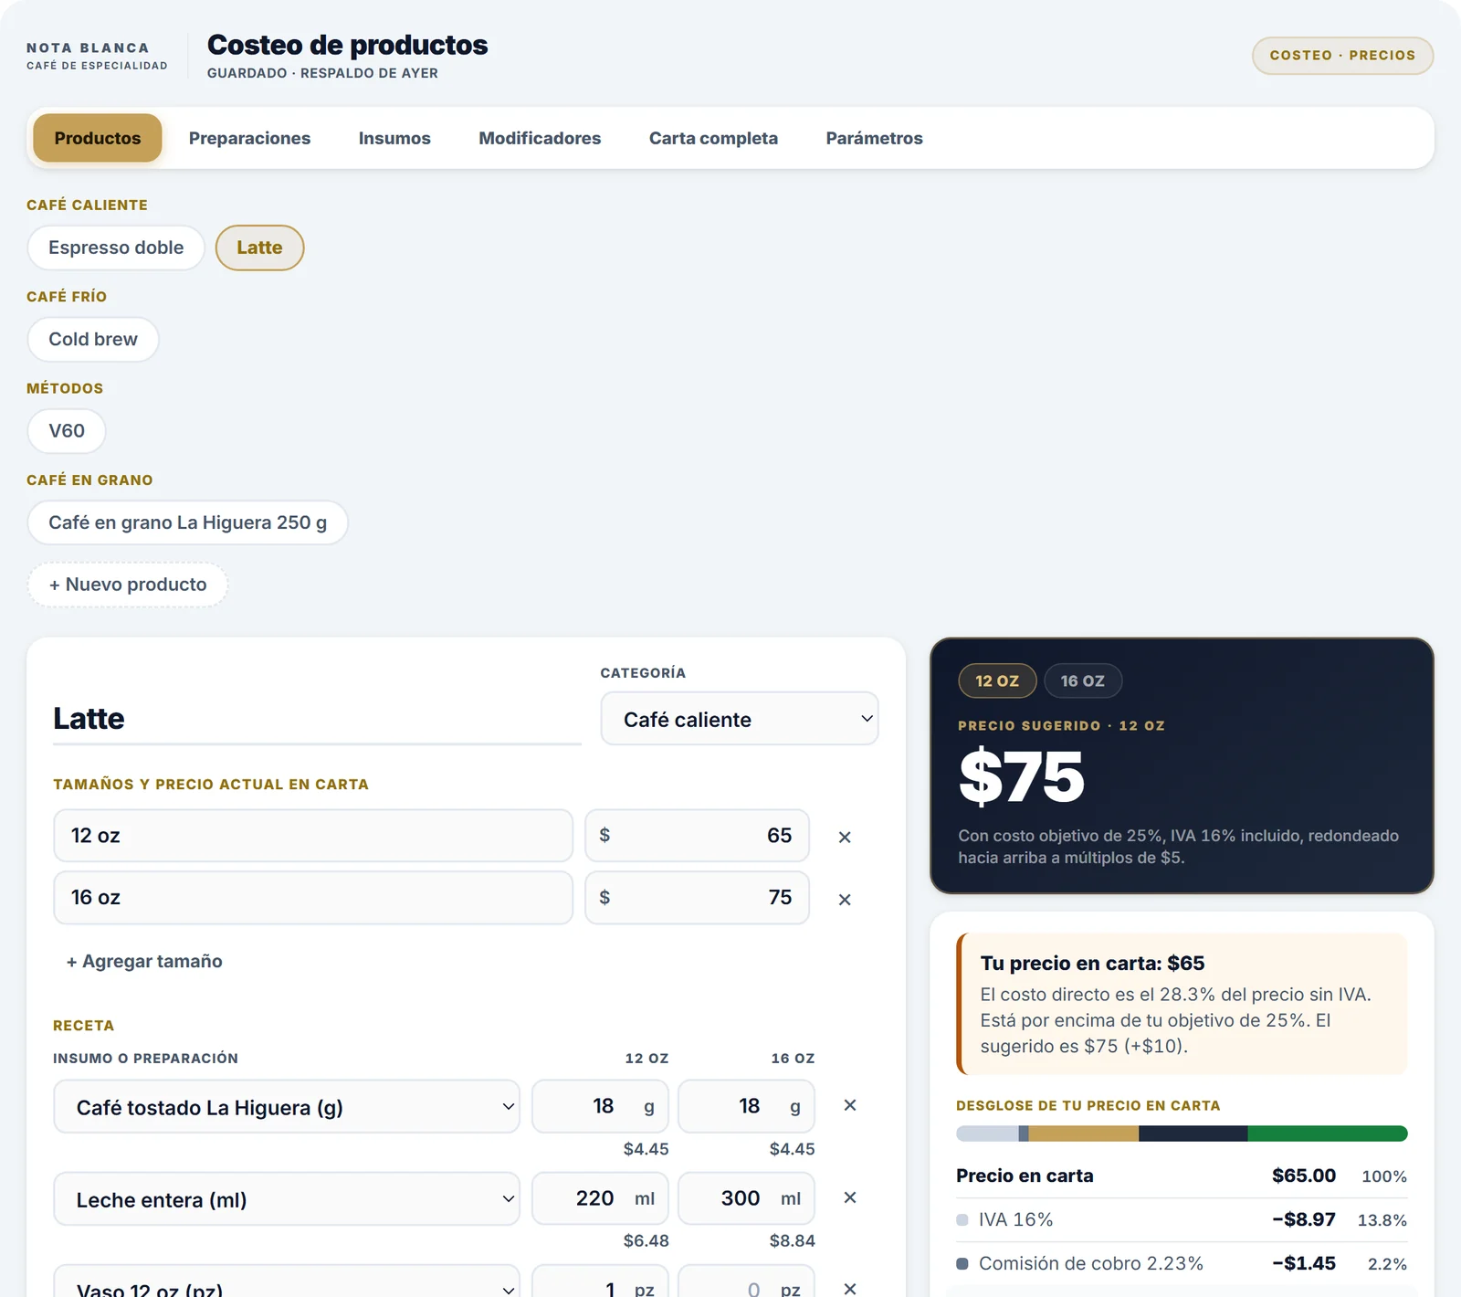Switch suggested price to 16 OZ
The width and height of the screenshot is (1461, 1297).
pos(1083,680)
